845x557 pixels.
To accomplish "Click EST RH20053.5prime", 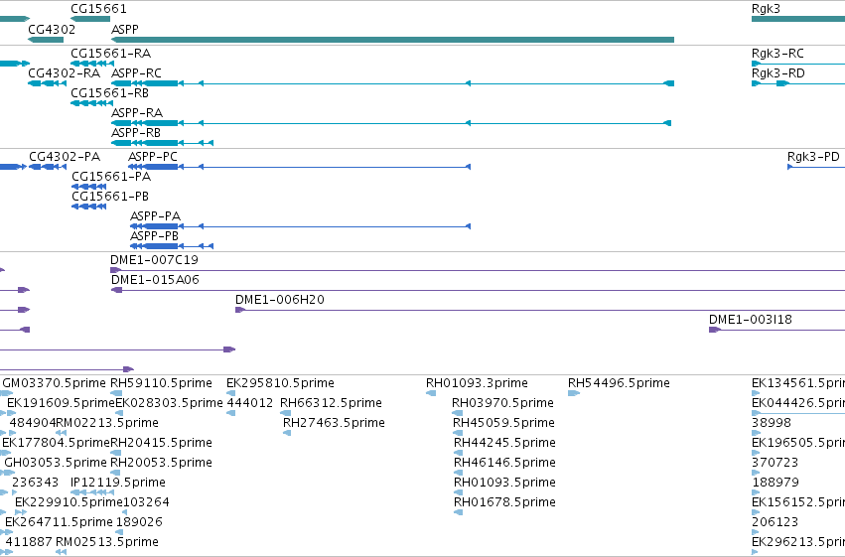I will point(161,463).
